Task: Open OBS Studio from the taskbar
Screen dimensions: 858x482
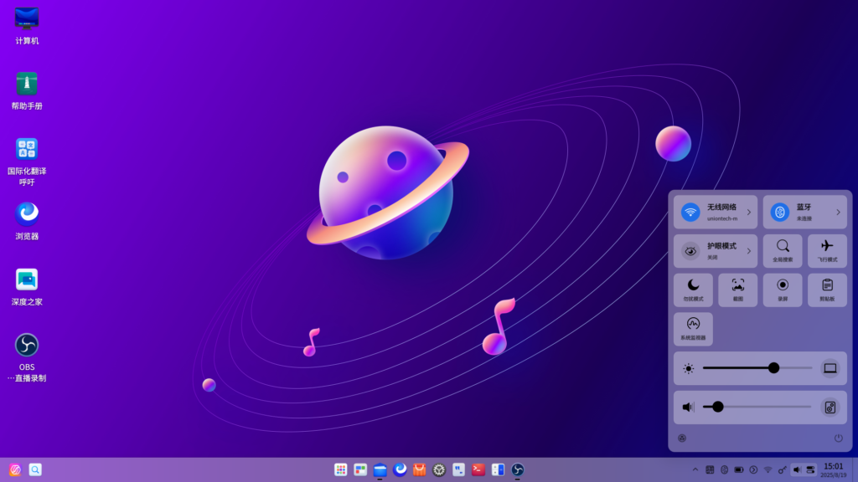Action: tap(518, 470)
